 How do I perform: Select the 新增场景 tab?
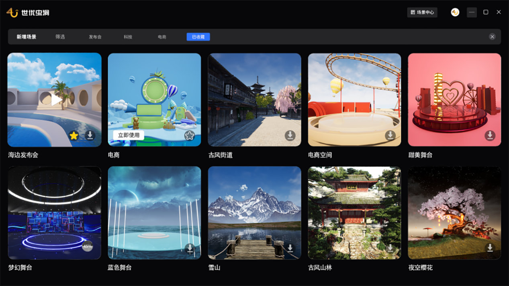pos(27,37)
